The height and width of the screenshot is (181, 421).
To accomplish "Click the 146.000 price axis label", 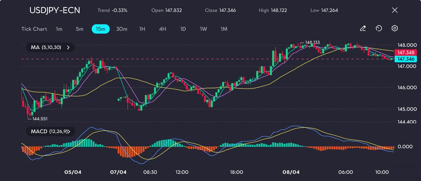I will 408,87.
